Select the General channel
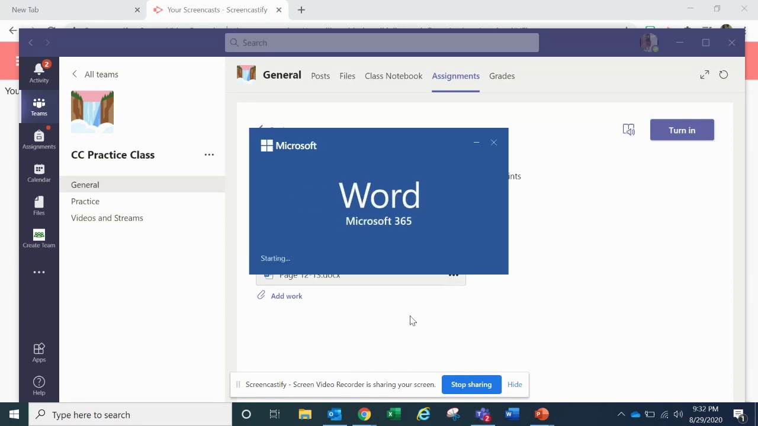Image resolution: width=758 pixels, height=426 pixels. point(142,185)
